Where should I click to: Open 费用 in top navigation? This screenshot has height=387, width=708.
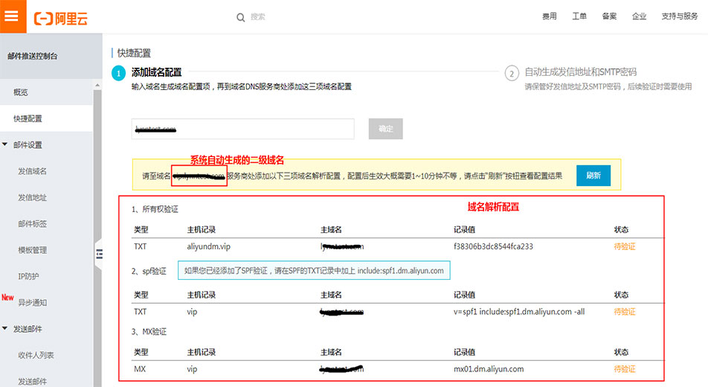[549, 16]
